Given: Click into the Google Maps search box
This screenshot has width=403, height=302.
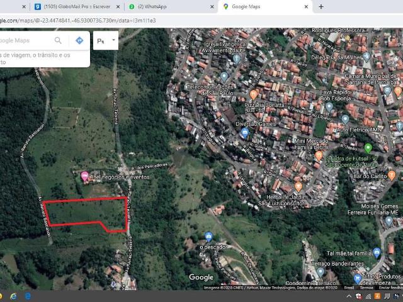Looking at the screenshot, I should click(26, 40).
